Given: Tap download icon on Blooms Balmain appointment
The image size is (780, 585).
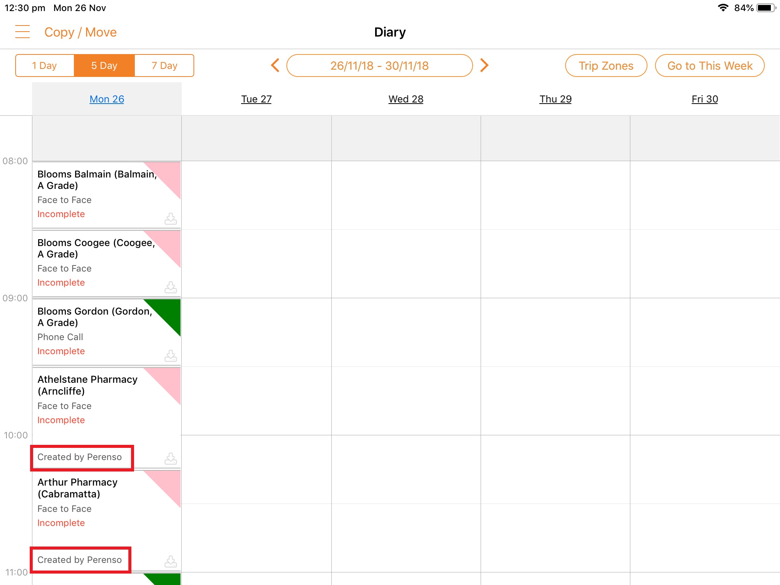Looking at the screenshot, I should pyautogui.click(x=171, y=219).
